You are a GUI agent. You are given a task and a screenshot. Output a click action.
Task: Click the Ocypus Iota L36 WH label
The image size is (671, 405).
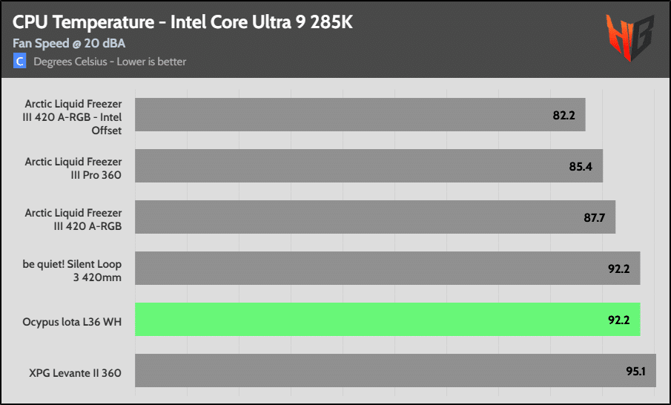[x=72, y=321]
